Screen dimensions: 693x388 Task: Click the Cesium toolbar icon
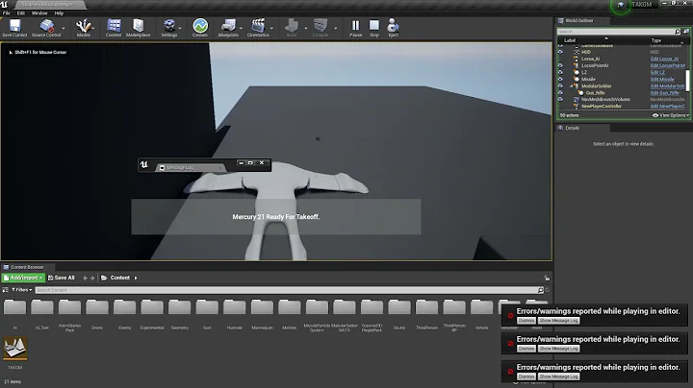pos(200,27)
